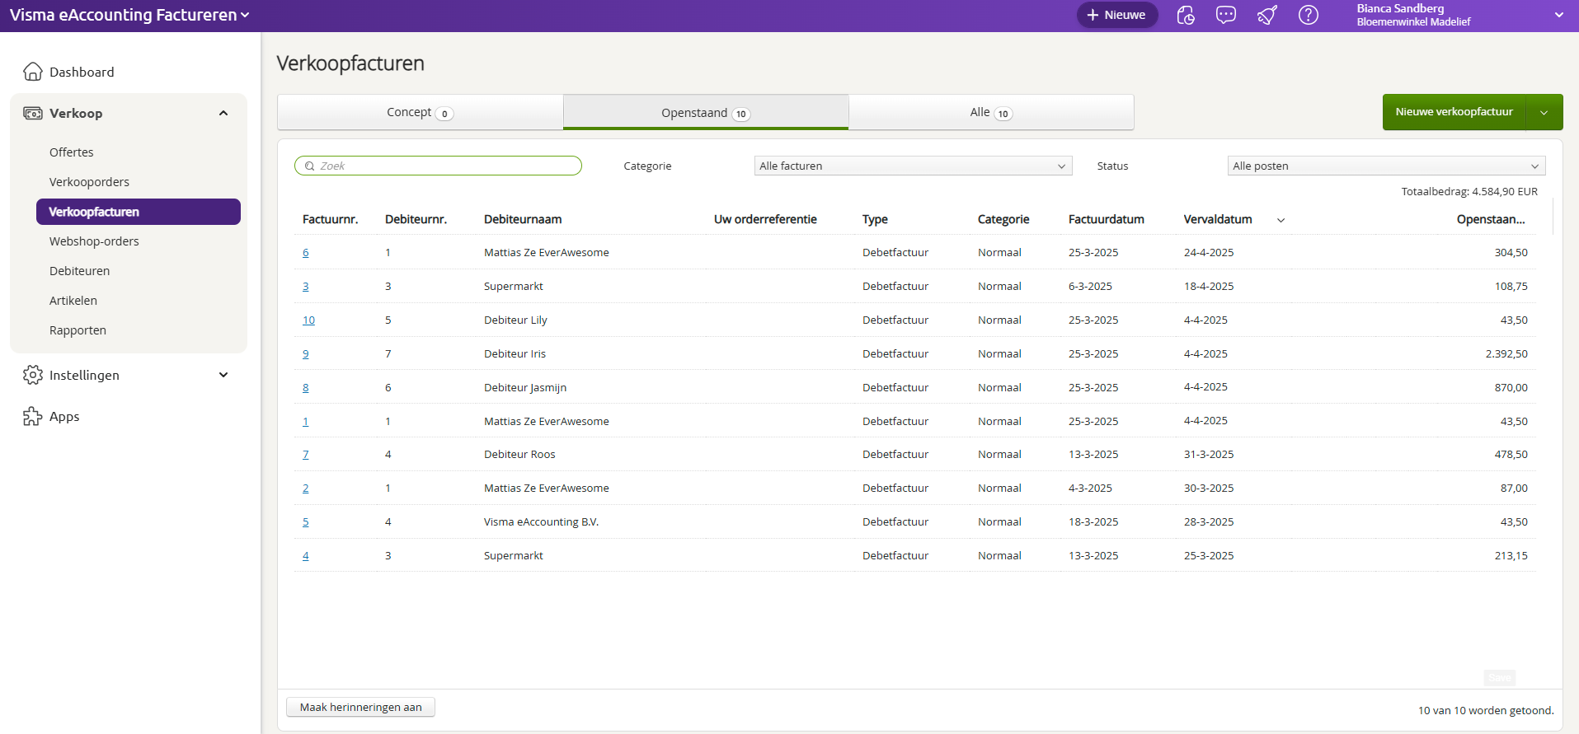
Task: Expand the Instellingen section chevron
Action: tap(223, 375)
